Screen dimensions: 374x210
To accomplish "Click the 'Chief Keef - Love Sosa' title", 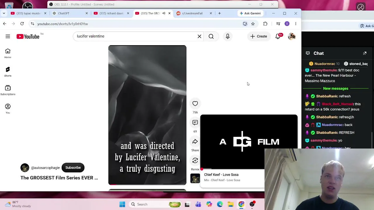I will pyautogui.click(x=221, y=175).
